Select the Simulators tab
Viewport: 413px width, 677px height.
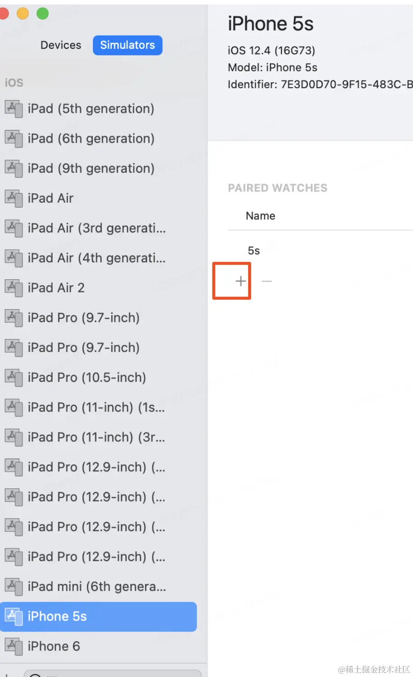(x=128, y=45)
